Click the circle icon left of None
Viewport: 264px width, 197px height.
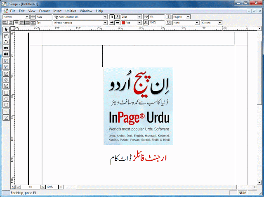point(168,23)
